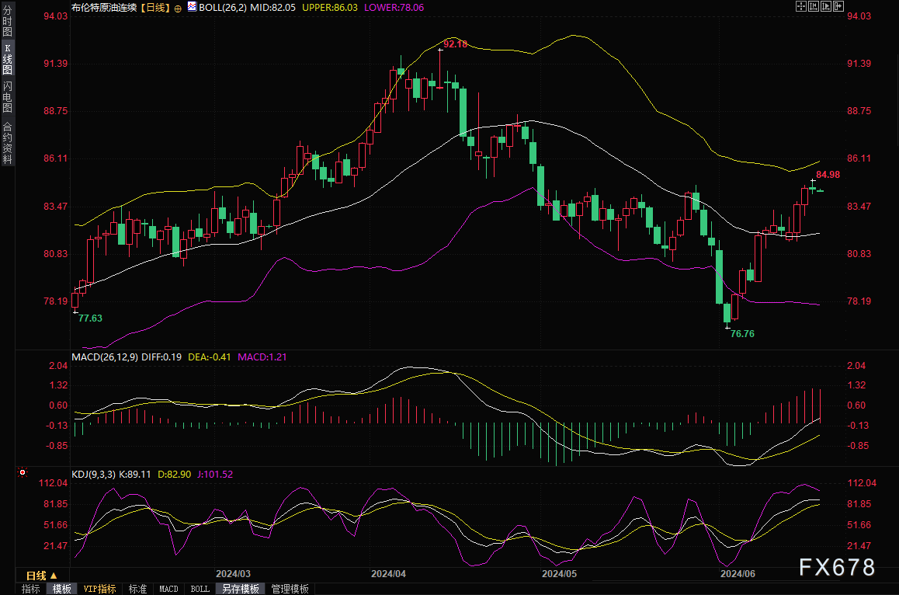Select the 模板 bottom tab
The width and height of the screenshot is (899, 595).
click(61, 589)
